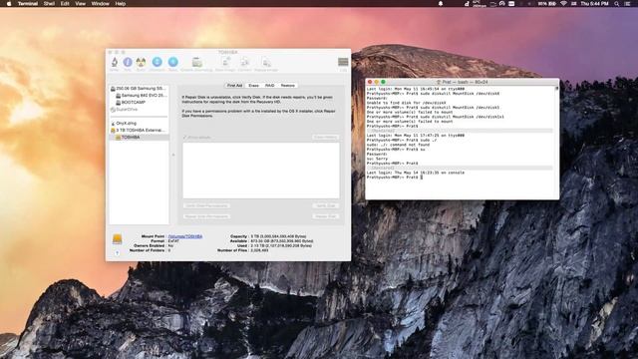
Task: Click the Verify Disk button
Action: (x=326, y=205)
